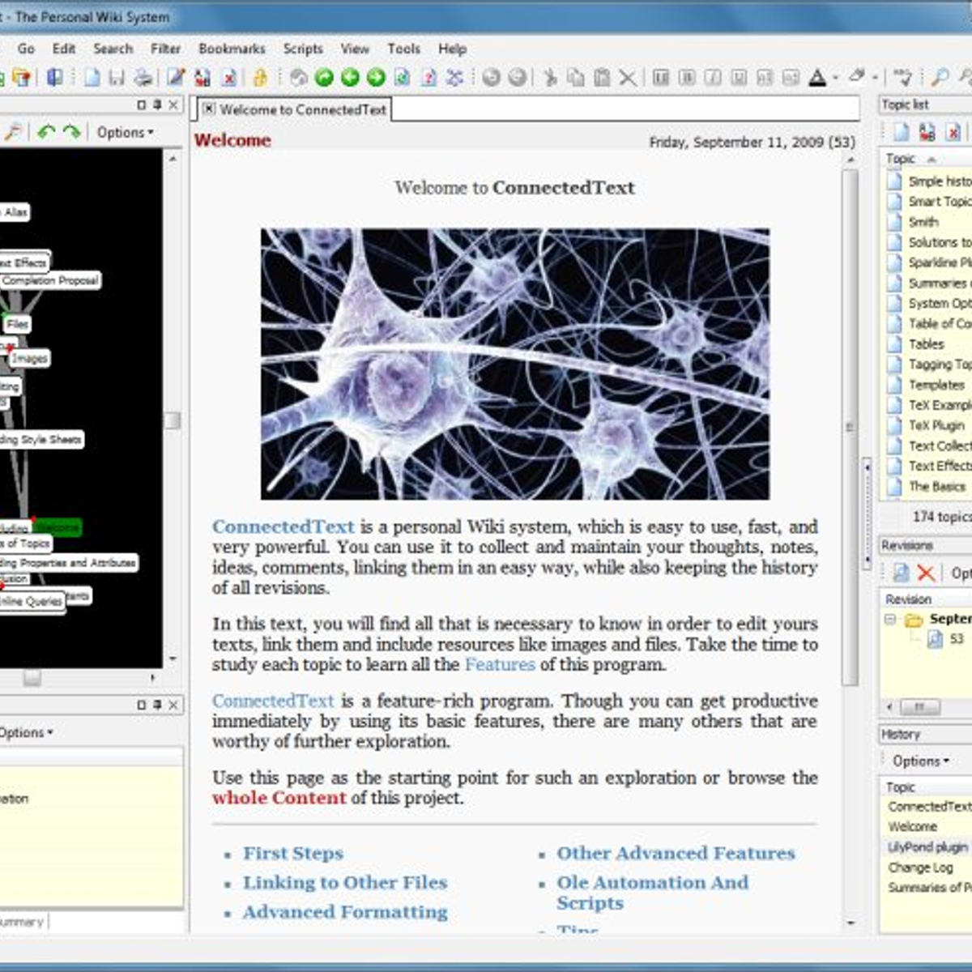This screenshot has width=972, height=972.
Task: Click the green right curved arrow in navigator
Action: (72, 132)
